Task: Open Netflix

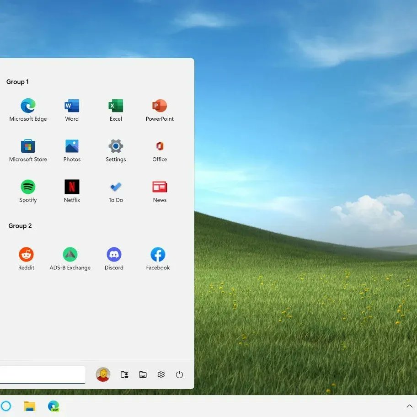Action: pos(71,187)
